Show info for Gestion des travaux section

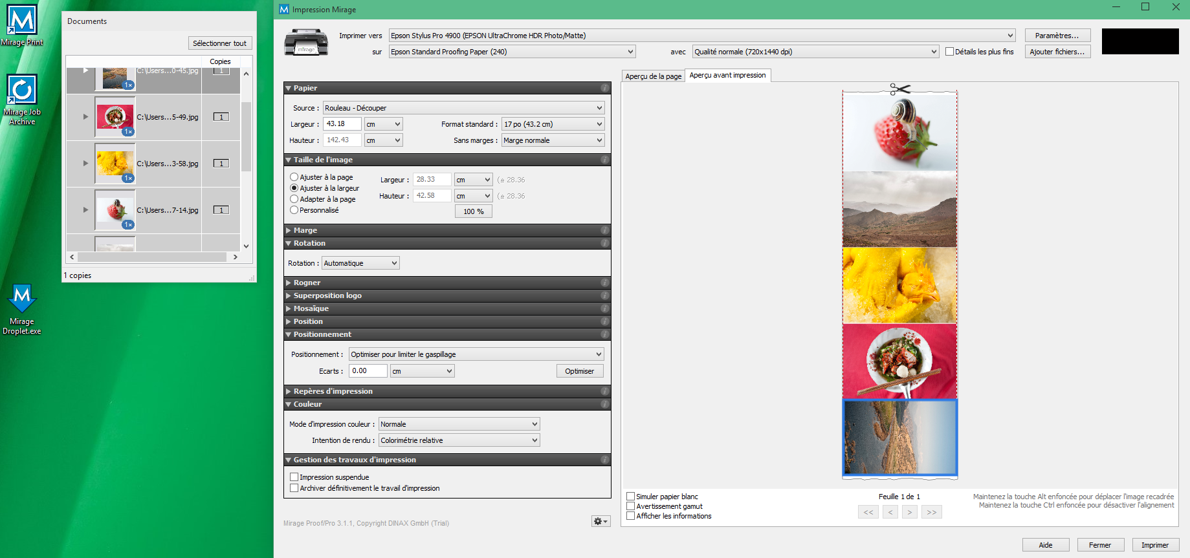[604, 460]
